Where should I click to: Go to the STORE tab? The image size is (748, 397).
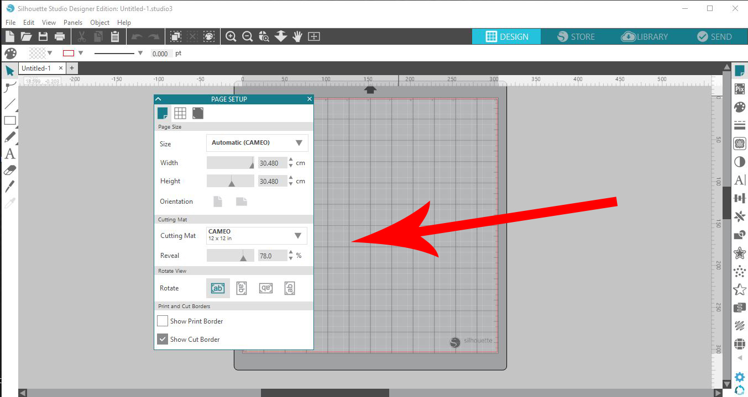[576, 36]
